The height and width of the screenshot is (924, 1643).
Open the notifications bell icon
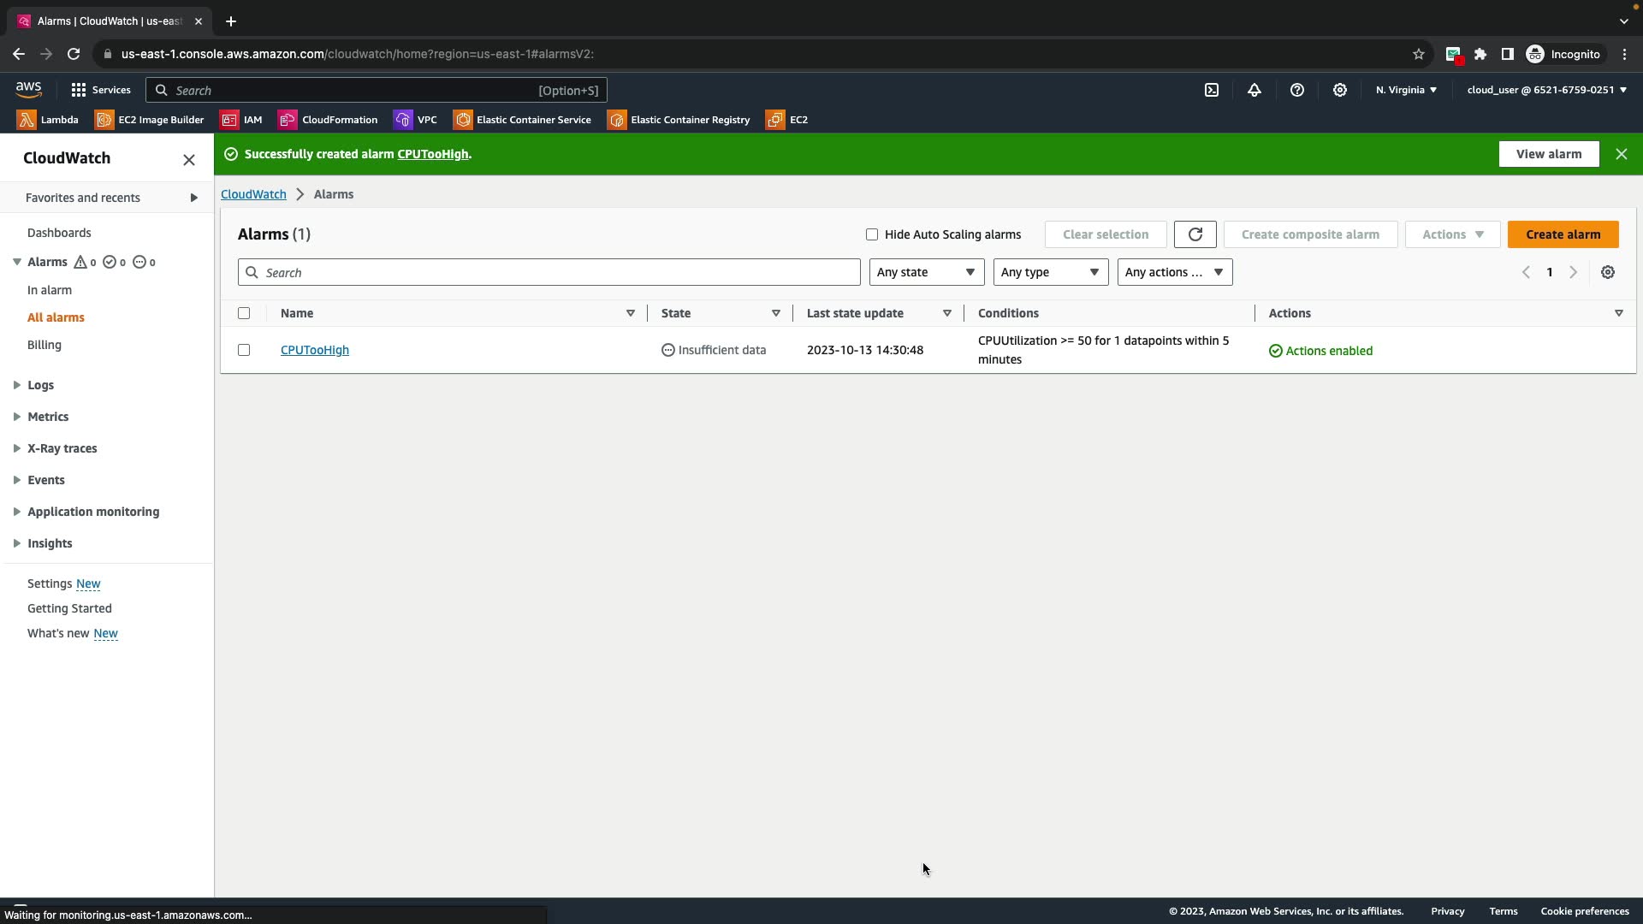[x=1254, y=90]
